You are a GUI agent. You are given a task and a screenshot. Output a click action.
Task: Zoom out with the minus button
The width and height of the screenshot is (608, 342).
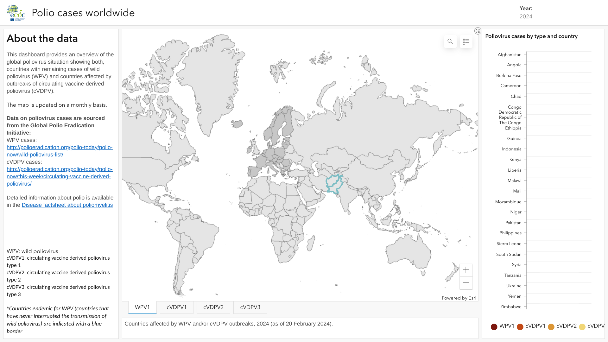coord(466,283)
